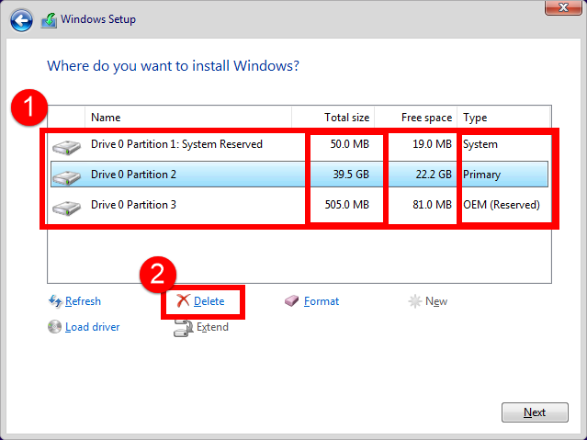Click the drive icon for Partition 2

(x=66, y=175)
